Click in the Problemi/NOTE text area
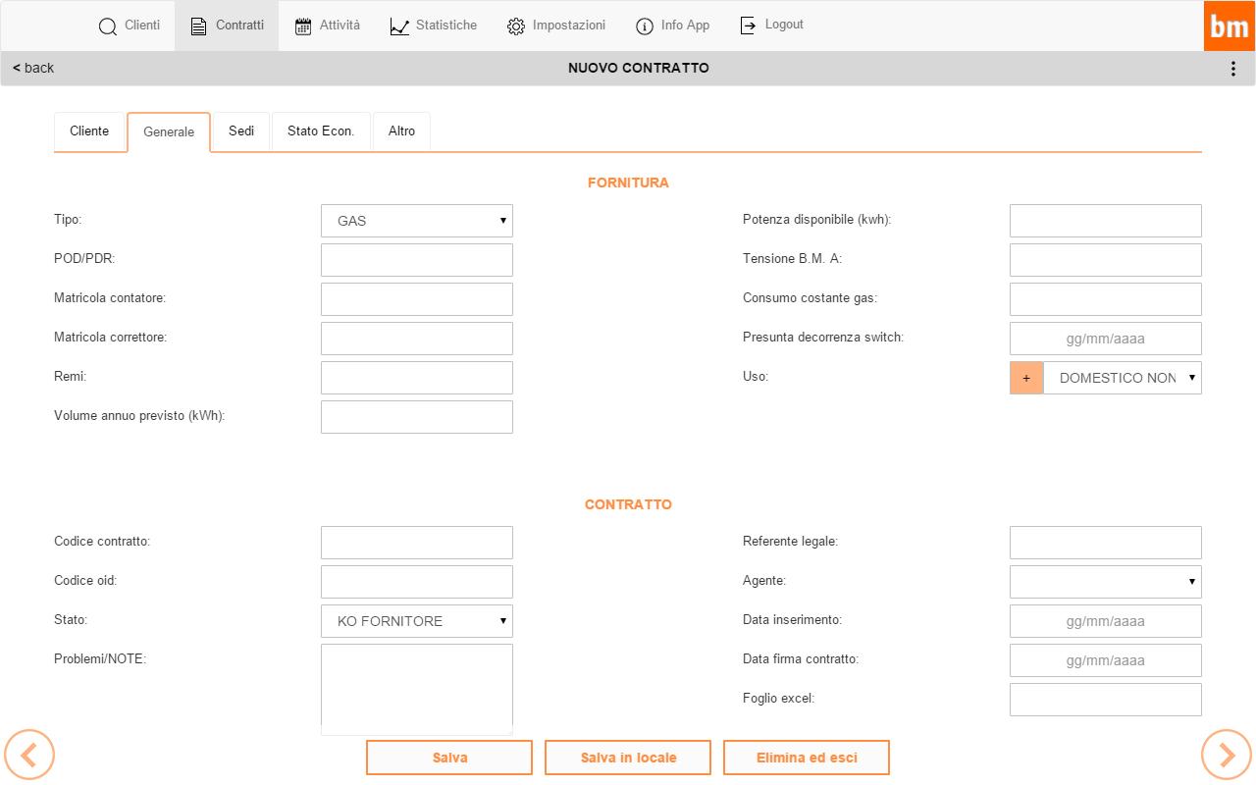The width and height of the screenshot is (1256, 785). 417,689
